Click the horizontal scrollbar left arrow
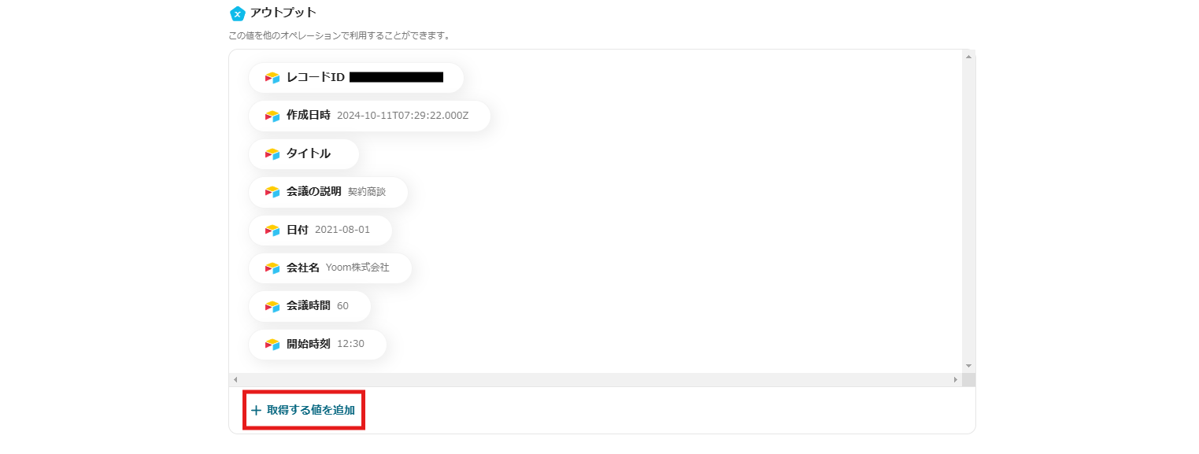 [235, 380]
